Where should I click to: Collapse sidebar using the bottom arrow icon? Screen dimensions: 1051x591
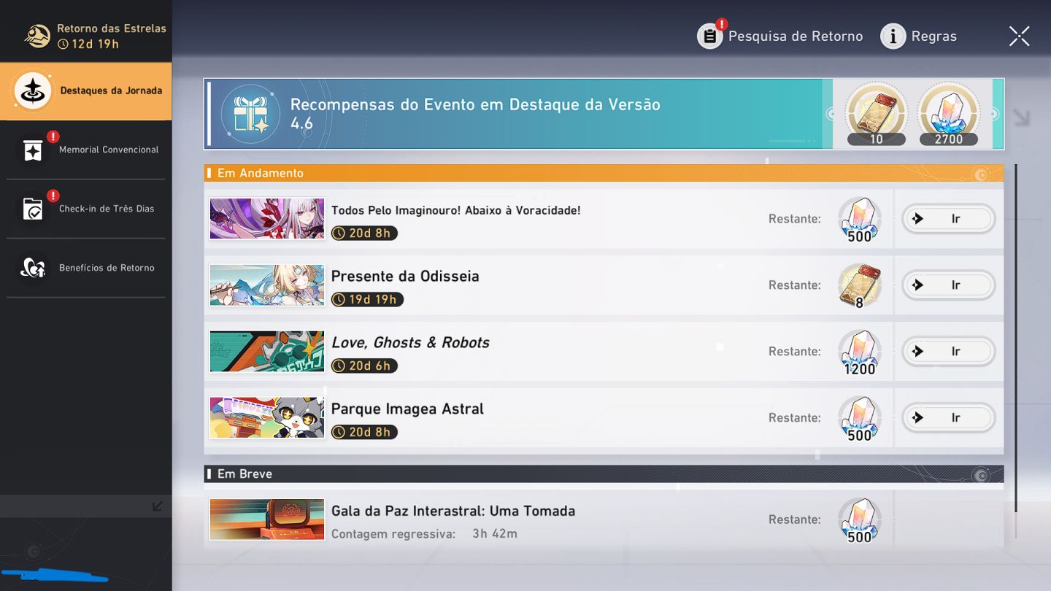158,506
